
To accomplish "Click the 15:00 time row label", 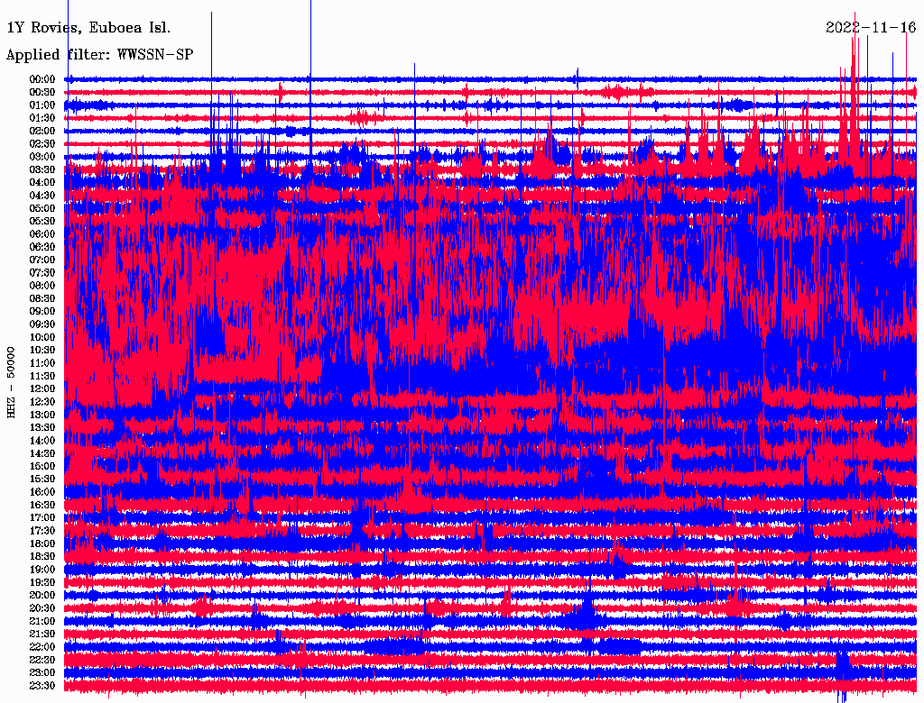I will pos(42,466).
